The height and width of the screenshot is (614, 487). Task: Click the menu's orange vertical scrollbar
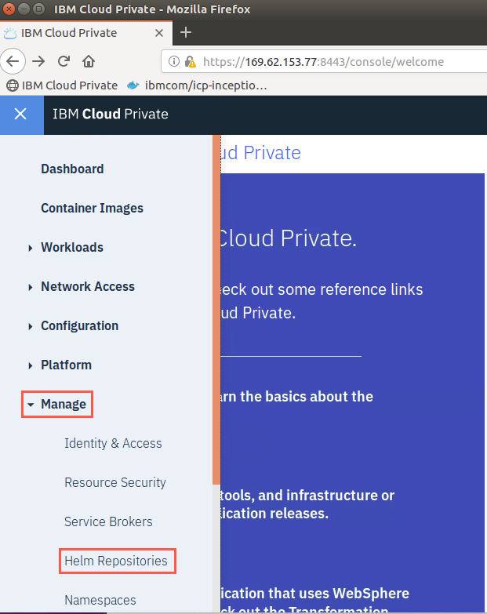tap(216, 309)
